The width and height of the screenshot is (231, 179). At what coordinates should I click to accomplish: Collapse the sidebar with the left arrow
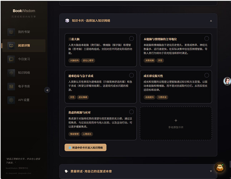coord(47,90)
